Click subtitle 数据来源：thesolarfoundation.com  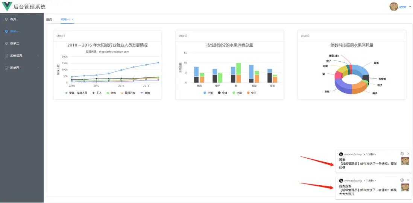[x=108, y=52]
